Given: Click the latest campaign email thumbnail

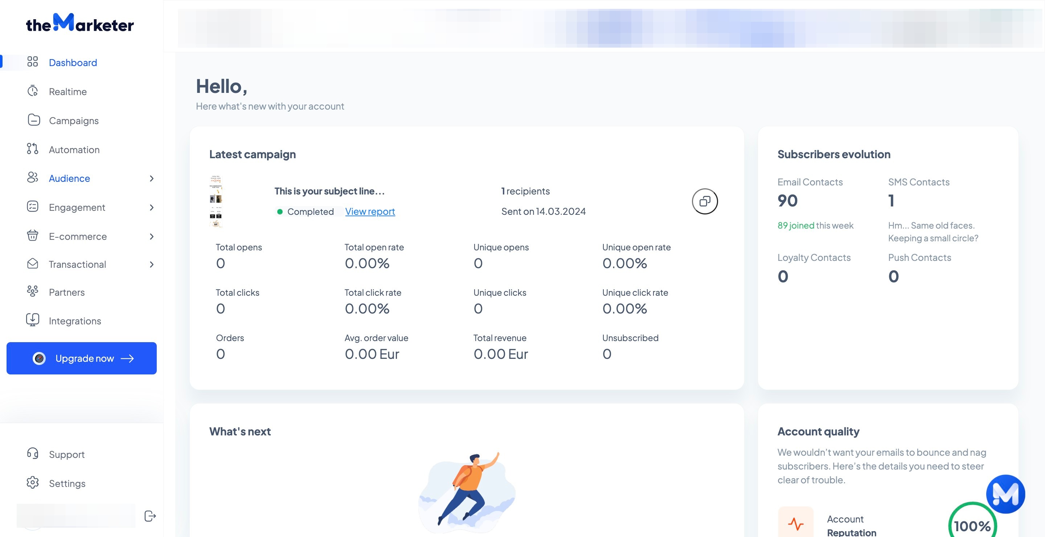Looking at the screenshot, I should pos(216,202).
